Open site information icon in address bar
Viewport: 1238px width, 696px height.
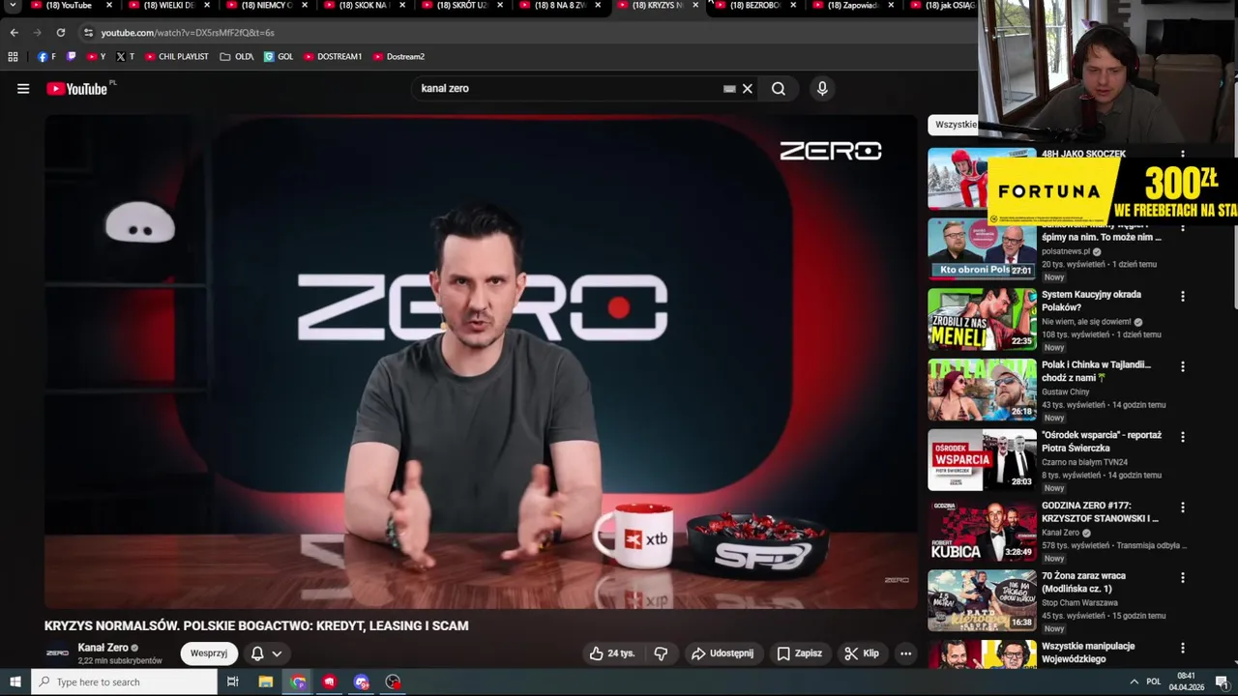point(88,33)
